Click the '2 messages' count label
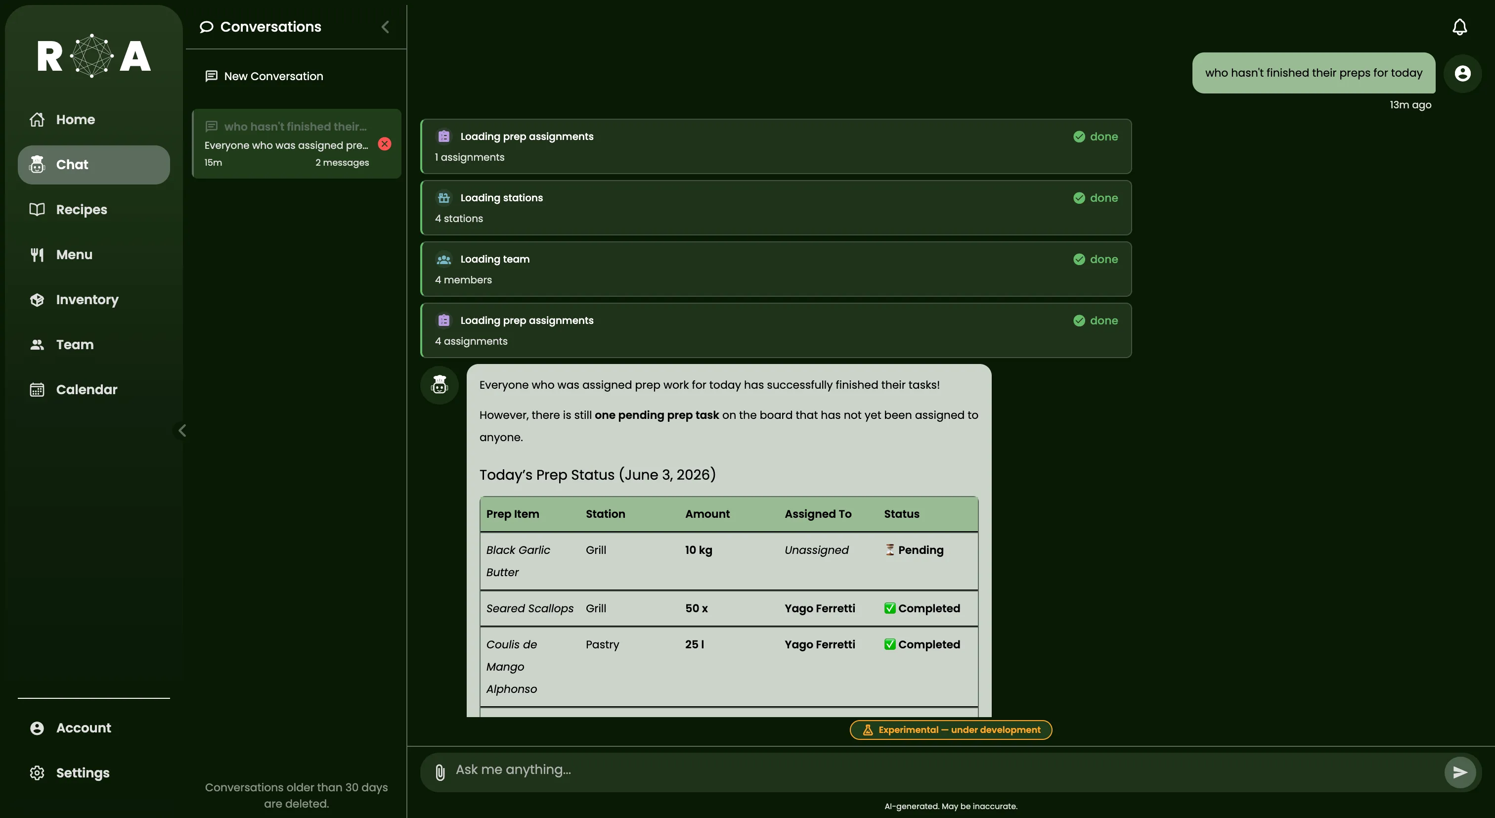 point(342,163)
